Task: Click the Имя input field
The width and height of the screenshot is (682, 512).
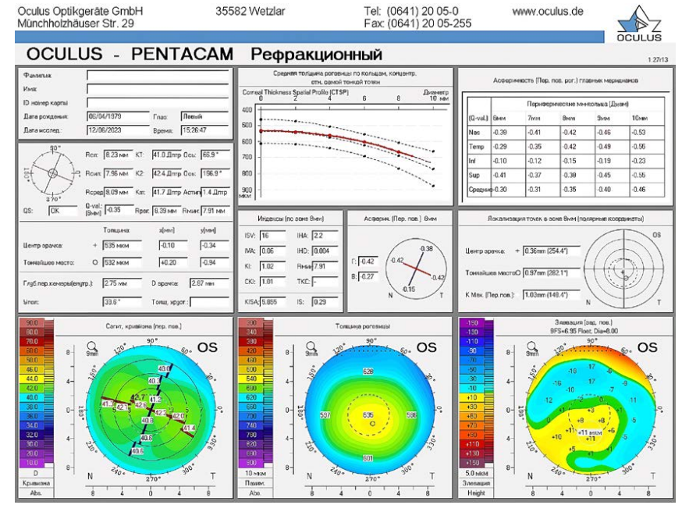Action: (x=158, y=89)
